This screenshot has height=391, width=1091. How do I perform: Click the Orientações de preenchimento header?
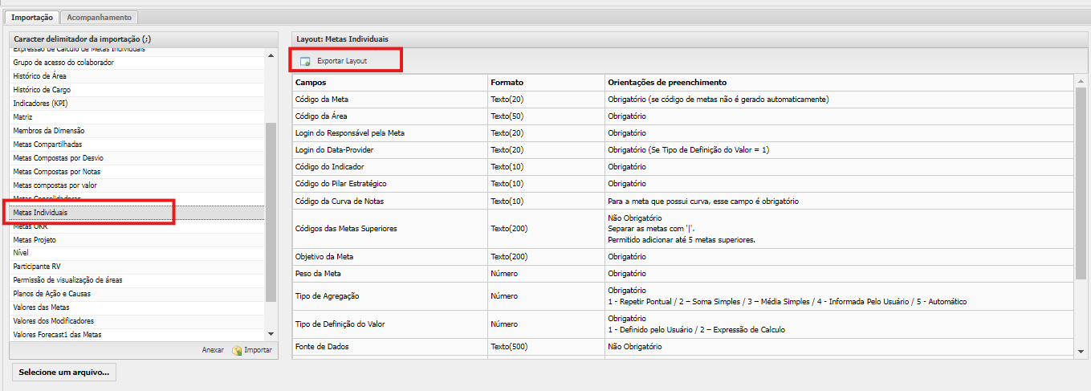(667, 83)
